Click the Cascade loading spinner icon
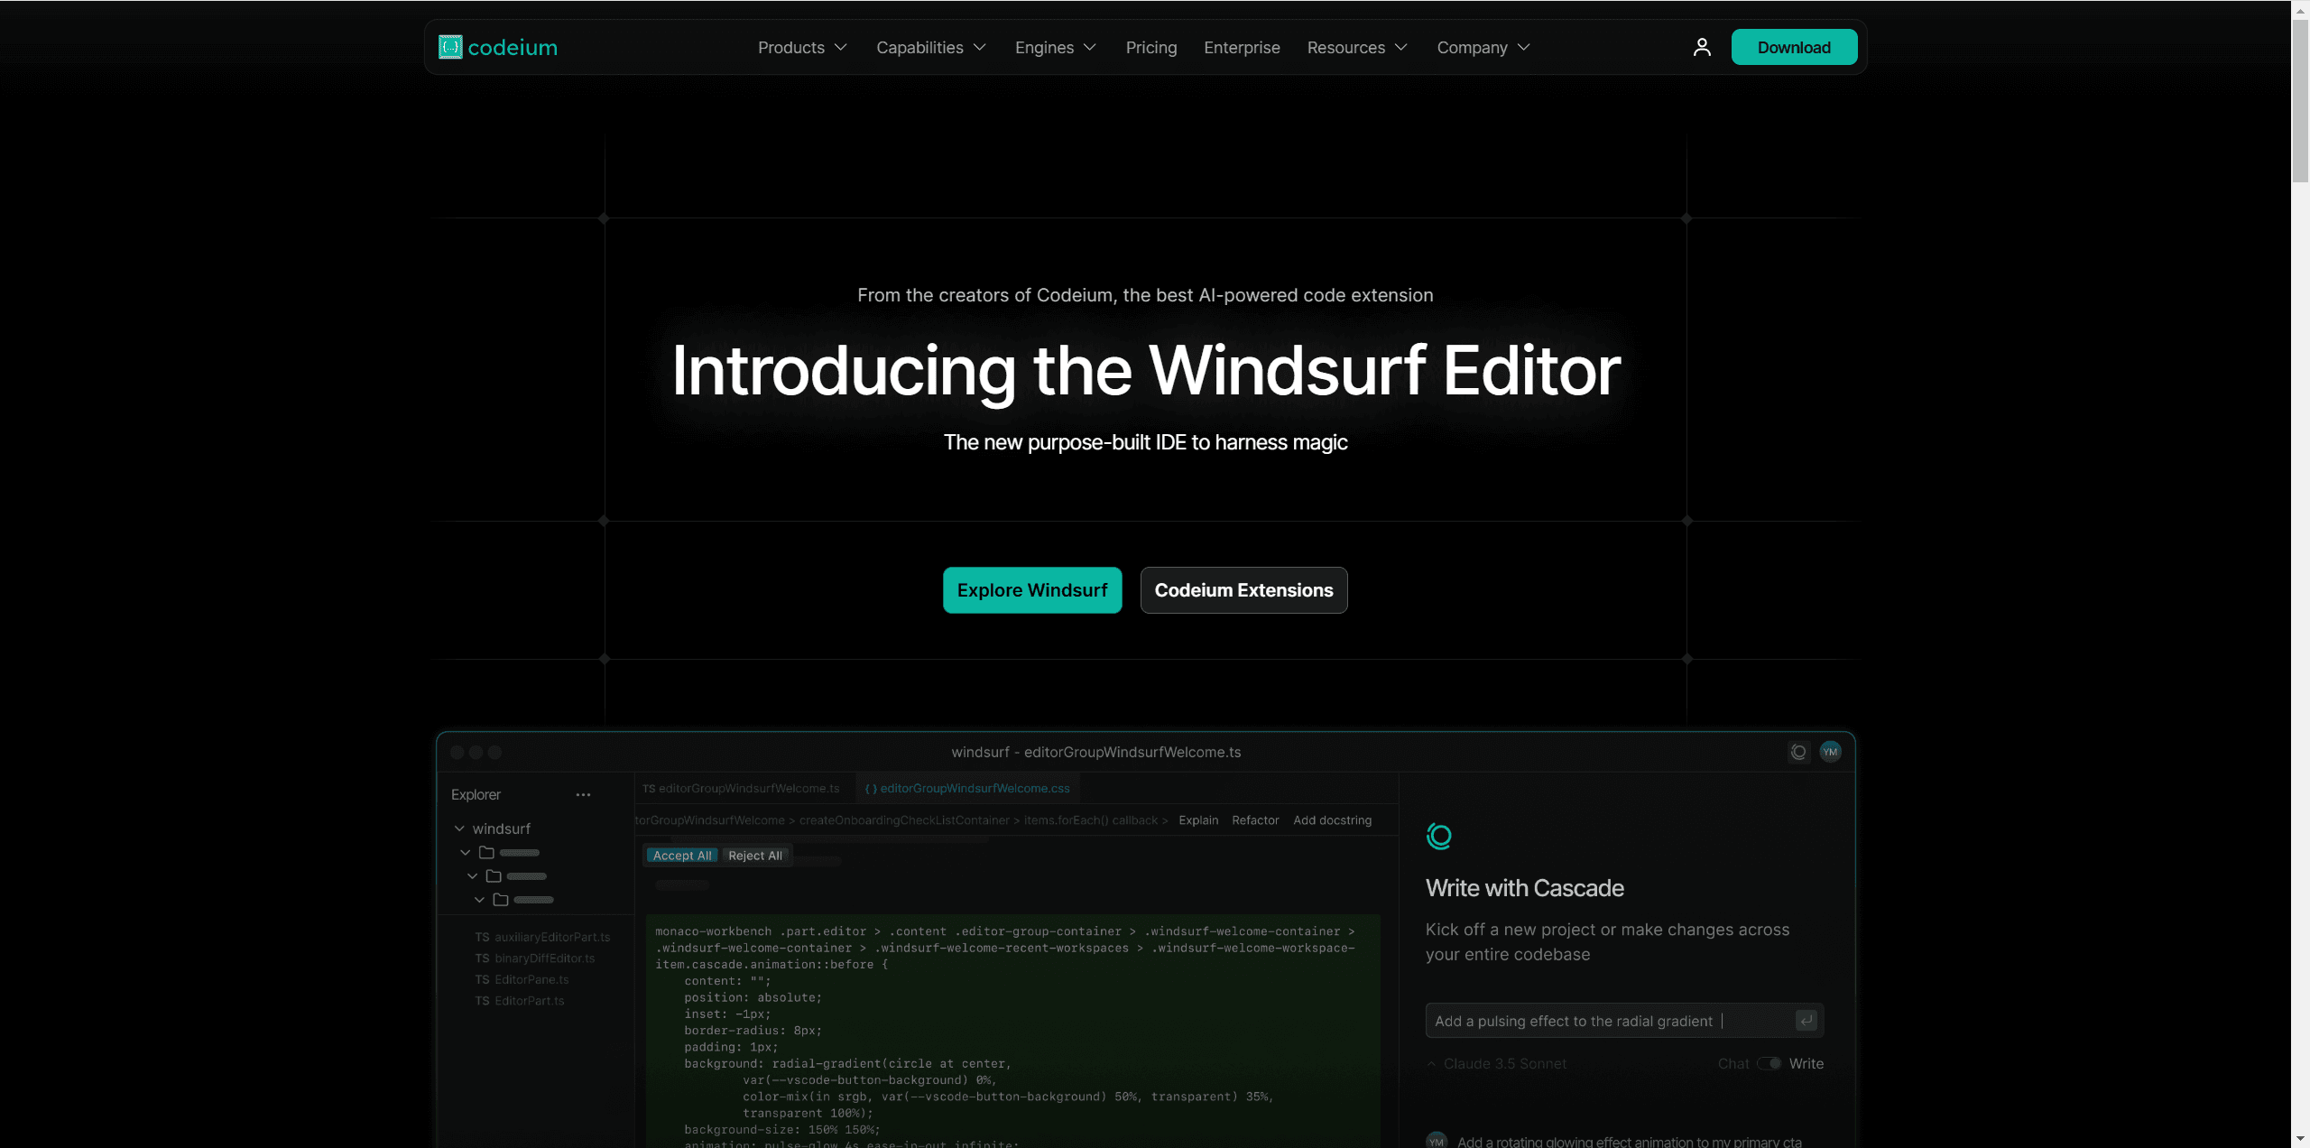 (1439, 836)
